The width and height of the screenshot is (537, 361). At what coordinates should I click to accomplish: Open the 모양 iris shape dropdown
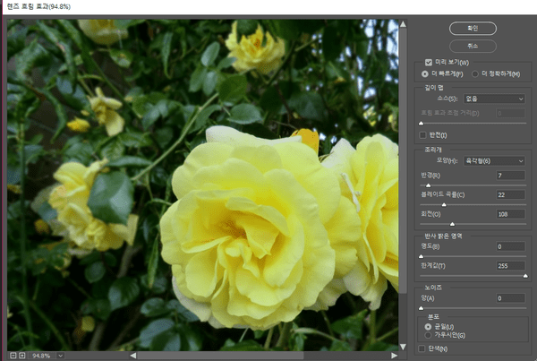[x=494, y=161]
